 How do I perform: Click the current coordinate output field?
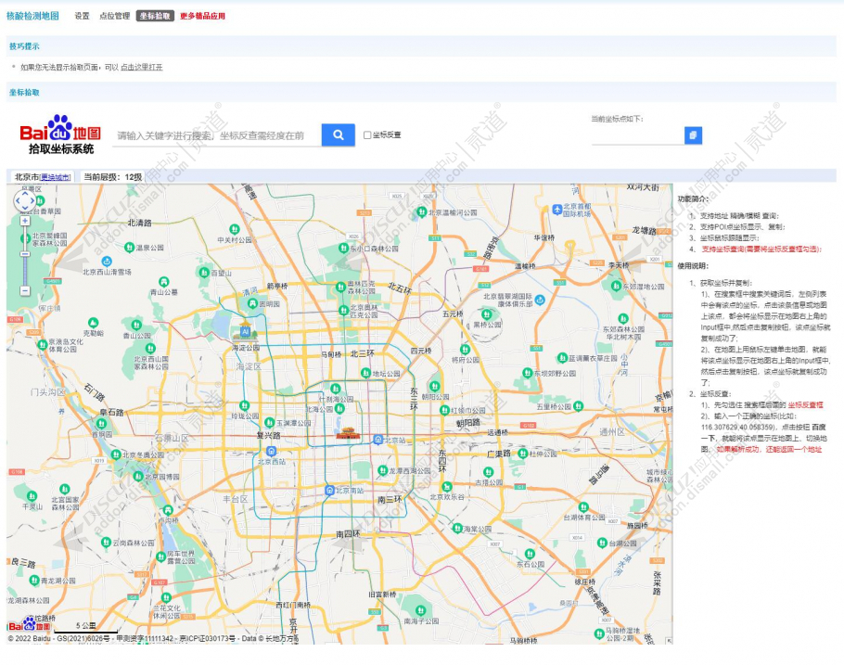point(637,135)
